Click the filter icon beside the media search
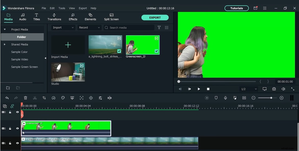 point(159,28)
